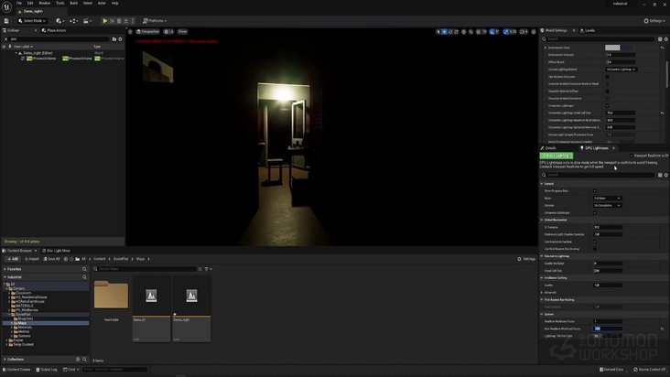This screenshot has width=670, height=377.
Task: Switch to Levels tab
Action: 588,30
